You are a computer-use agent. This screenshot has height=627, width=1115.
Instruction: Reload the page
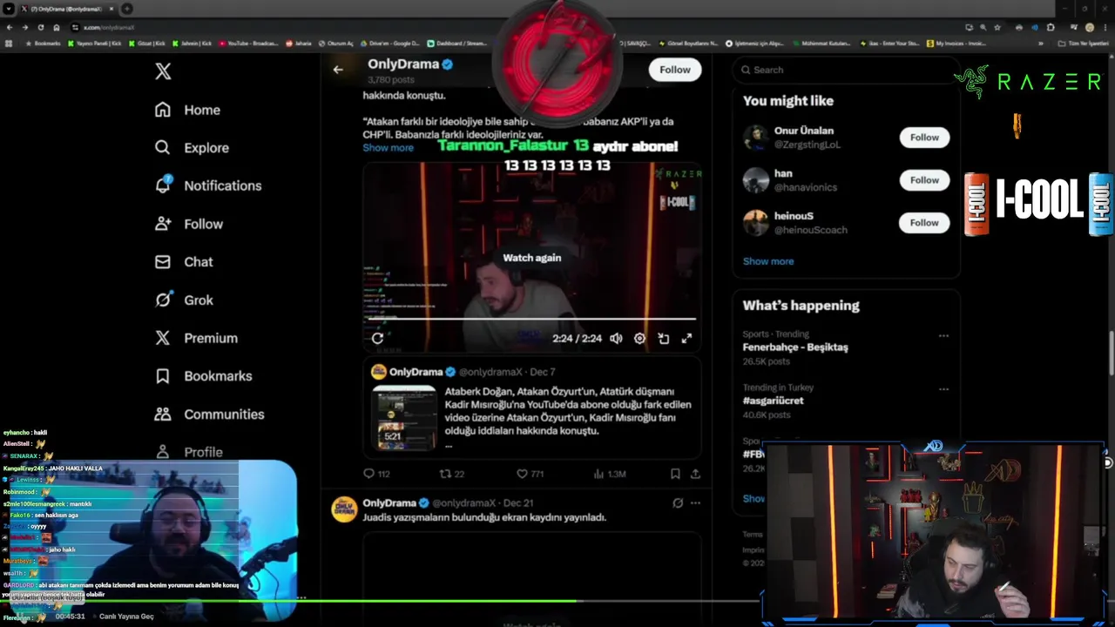click(41, 27)
